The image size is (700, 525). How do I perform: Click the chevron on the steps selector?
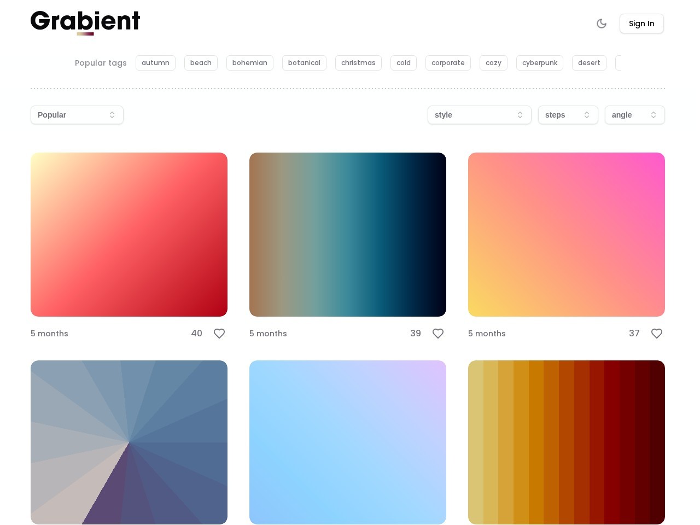coord(587,115)
